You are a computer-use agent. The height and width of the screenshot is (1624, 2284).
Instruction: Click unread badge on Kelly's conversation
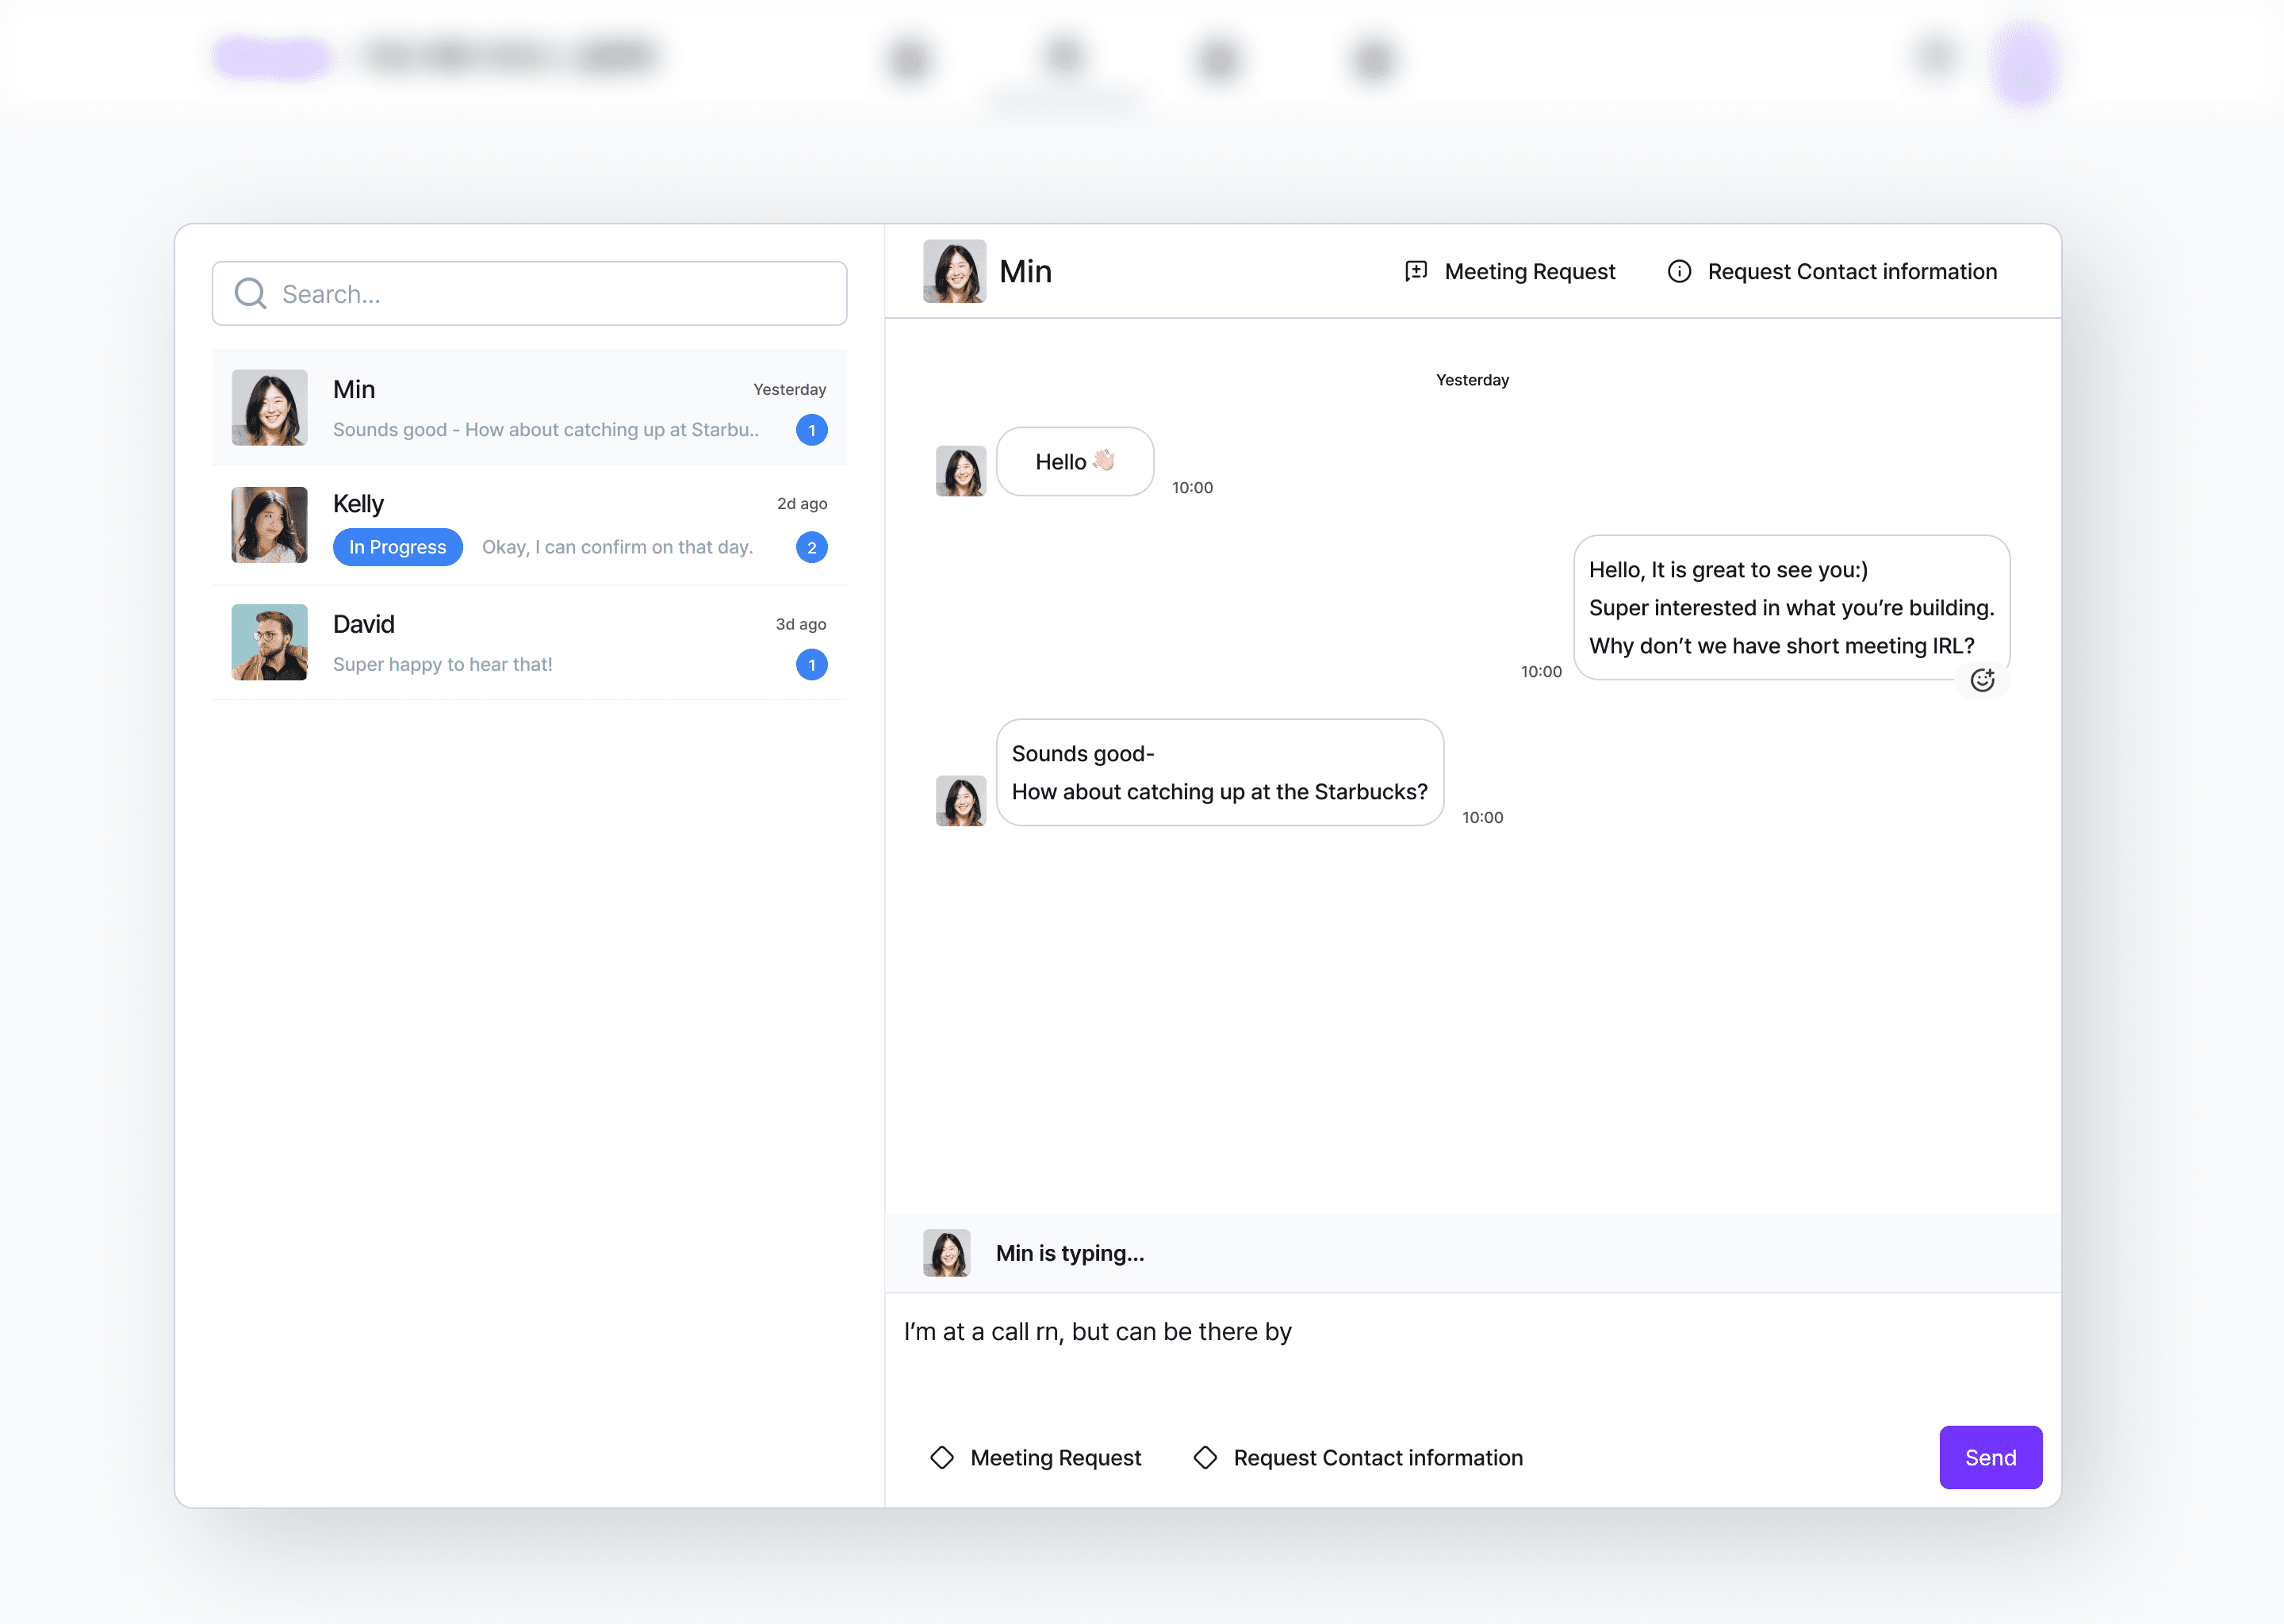pos(811,547)
